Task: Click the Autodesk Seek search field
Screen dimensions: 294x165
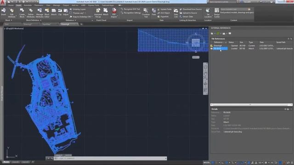Action: tap(234, 9)
